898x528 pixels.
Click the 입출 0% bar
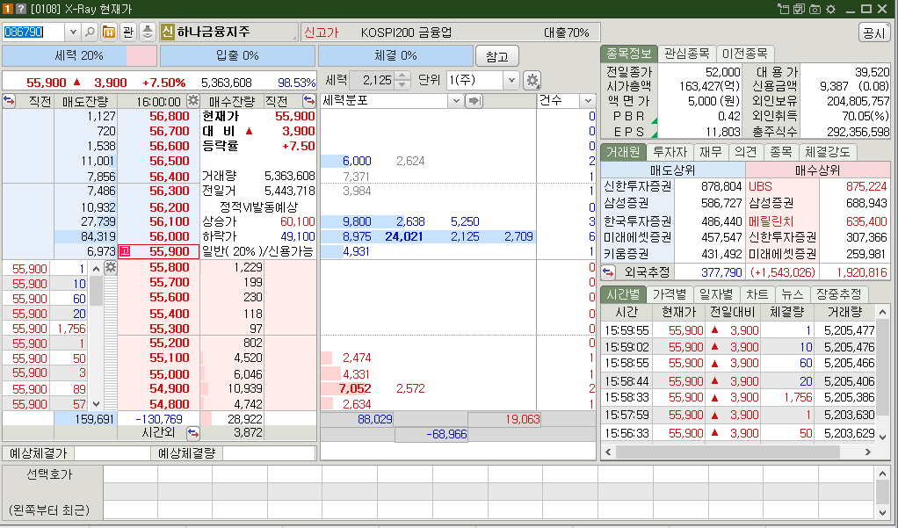click(x=237, y=55)
